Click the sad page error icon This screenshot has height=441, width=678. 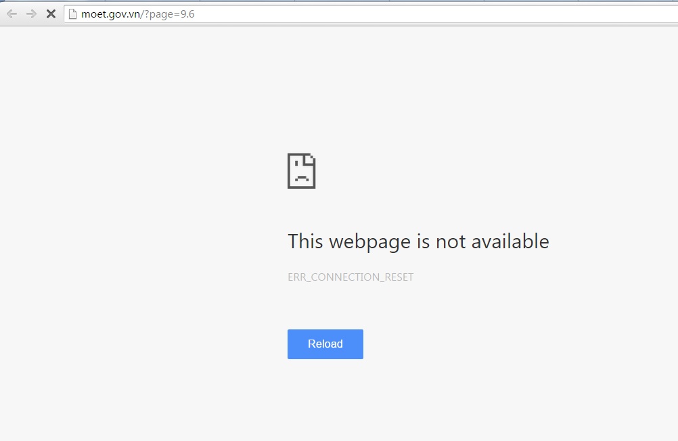pyautogui.click(x=301, y=170)
